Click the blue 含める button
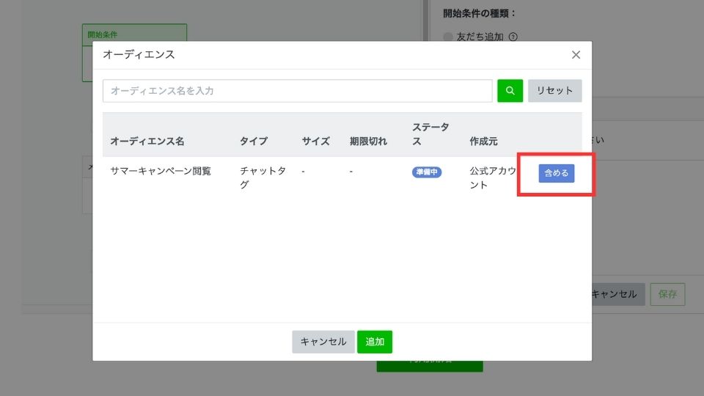The width and height of the screenshot is (704, 396). point(556,173)
